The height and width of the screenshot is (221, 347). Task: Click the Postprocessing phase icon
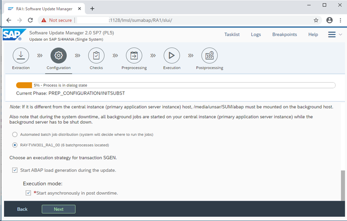tap(210, 56)
